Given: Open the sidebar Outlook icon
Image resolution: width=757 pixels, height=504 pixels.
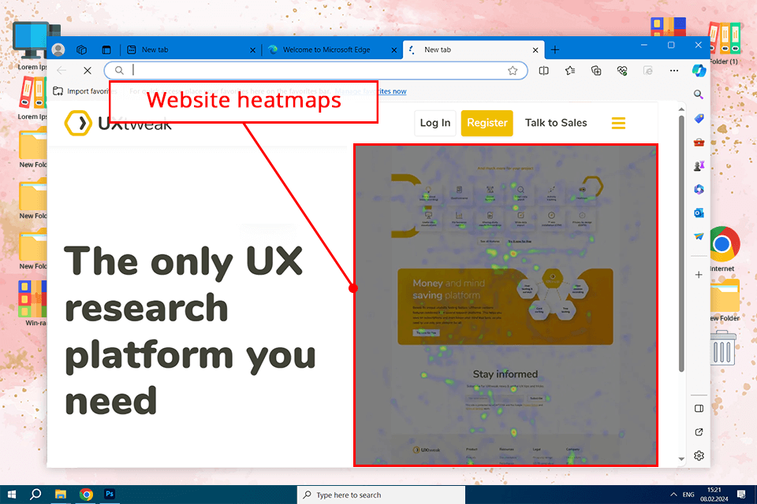Looking at the screenshot, I should pos(699,213).
